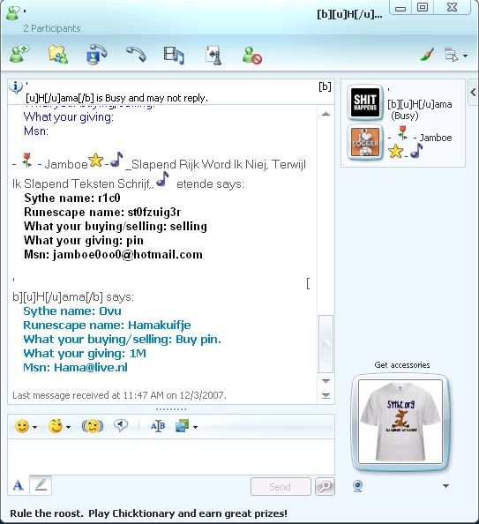Open the games list icon

coord(213,55)
